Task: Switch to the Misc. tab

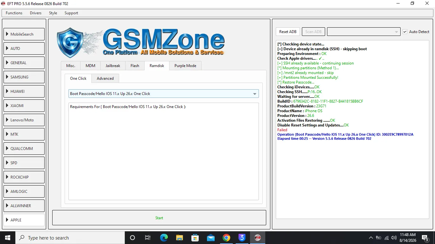Action: pos(71,66)
